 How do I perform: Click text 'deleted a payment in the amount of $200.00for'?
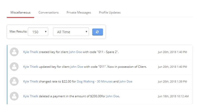(x=72, y=96)
